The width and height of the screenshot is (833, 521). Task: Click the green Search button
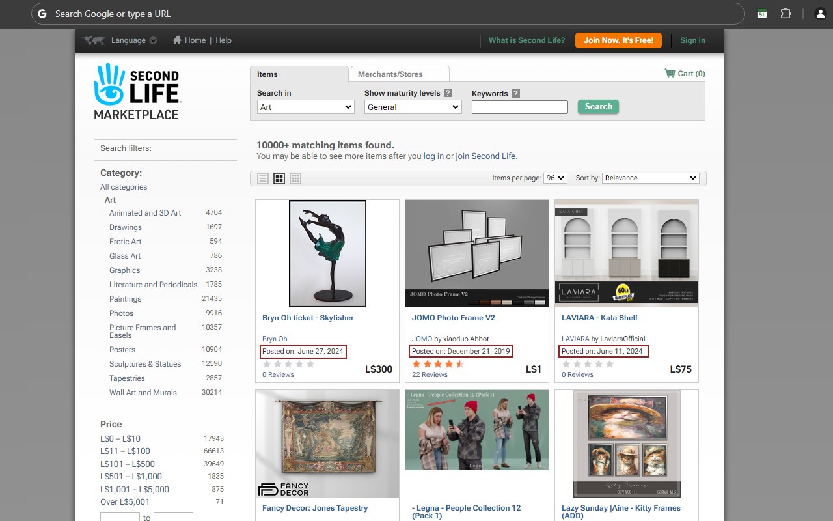pos(598,107)
